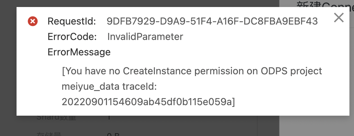This screenshot has width=354, height=136.
Task: Click the CreateInstance permission message line
Action: pos(192,71)
